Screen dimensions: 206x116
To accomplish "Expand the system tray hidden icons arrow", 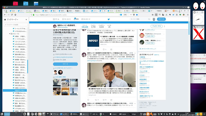I will click(x=178, y=114).
